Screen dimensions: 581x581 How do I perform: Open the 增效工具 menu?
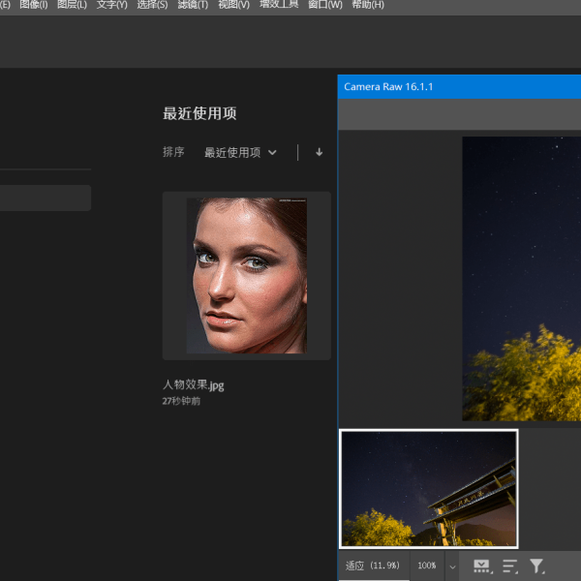pyautogui.click(x=279, y=5)
